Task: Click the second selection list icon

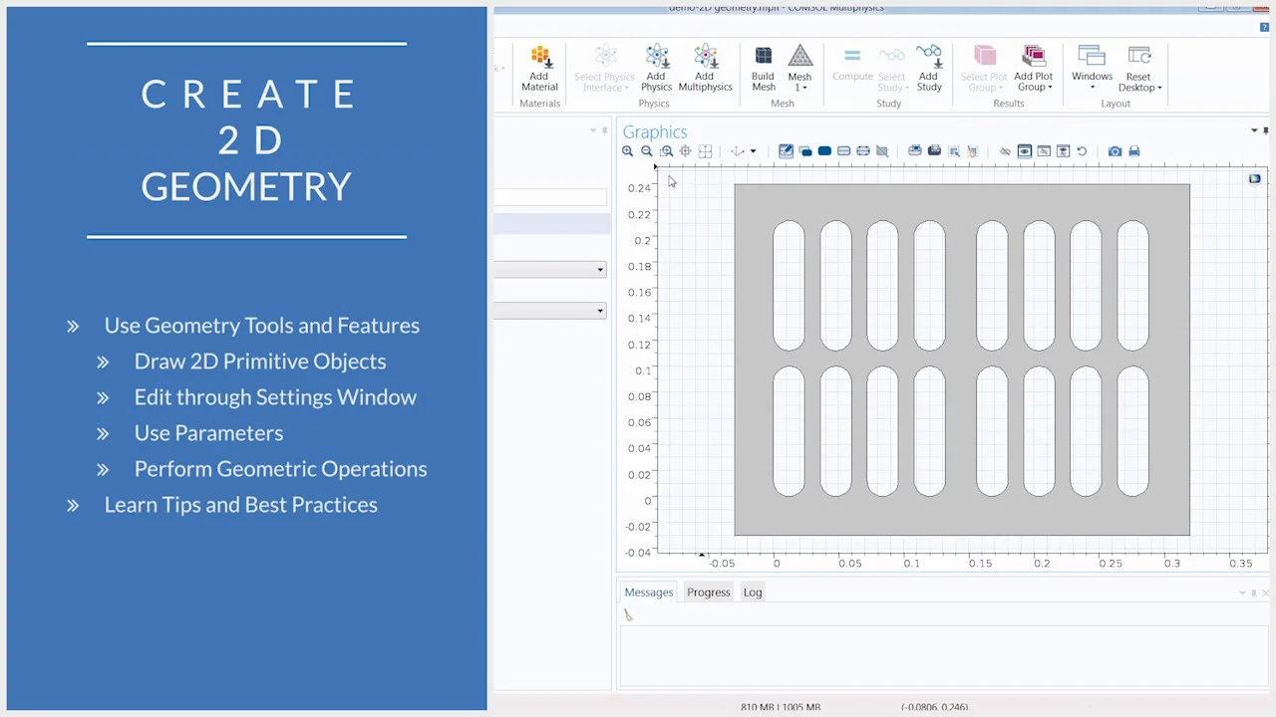Action: pos(934,151)
